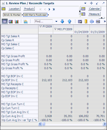Select the MO Tgt Sales R row
The image size is (107, 130).
pos(19,36)
